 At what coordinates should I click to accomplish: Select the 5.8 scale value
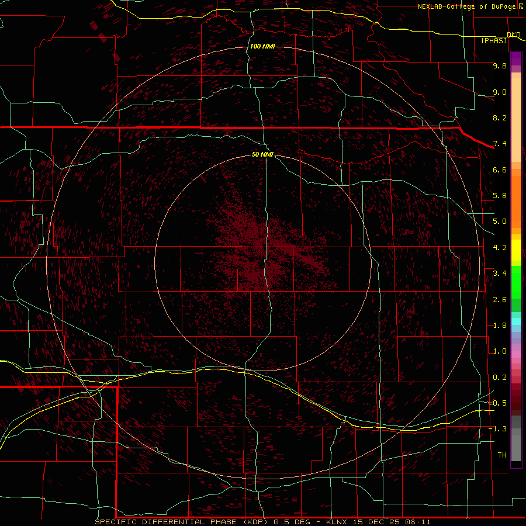[x=500, y=196]
